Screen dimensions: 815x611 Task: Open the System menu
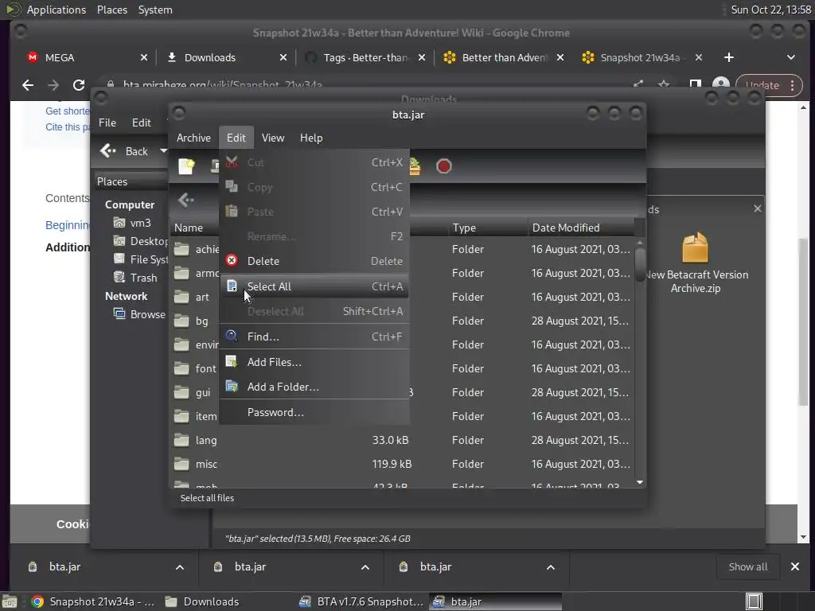coord(155,10)
